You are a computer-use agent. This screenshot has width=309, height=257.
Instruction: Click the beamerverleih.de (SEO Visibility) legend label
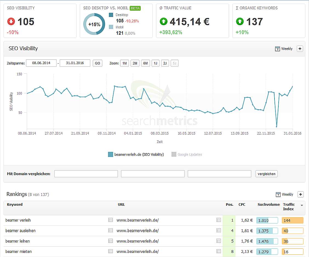139,154
